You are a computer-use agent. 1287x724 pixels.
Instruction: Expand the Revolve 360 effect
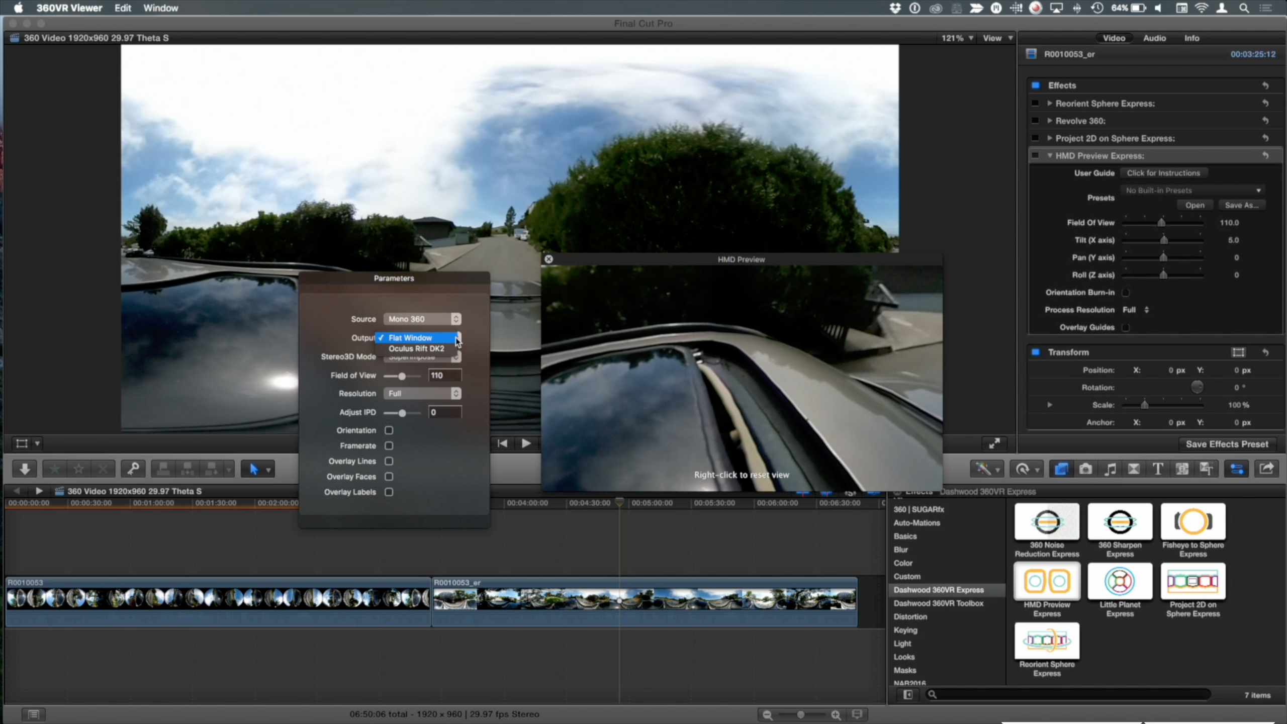[x=1050, y=121]
